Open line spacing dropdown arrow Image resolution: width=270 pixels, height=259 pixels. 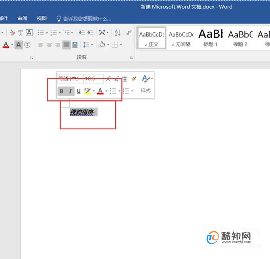point(92,45)
